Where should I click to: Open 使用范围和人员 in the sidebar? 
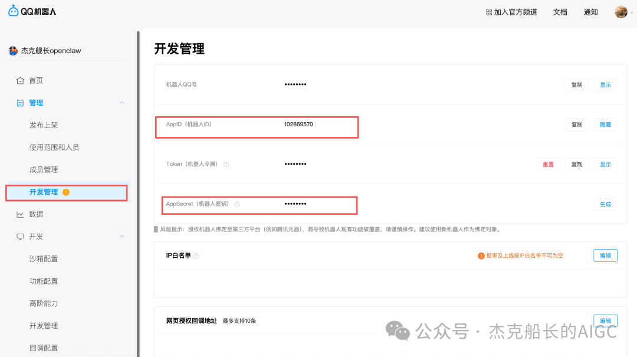[54, 147]
